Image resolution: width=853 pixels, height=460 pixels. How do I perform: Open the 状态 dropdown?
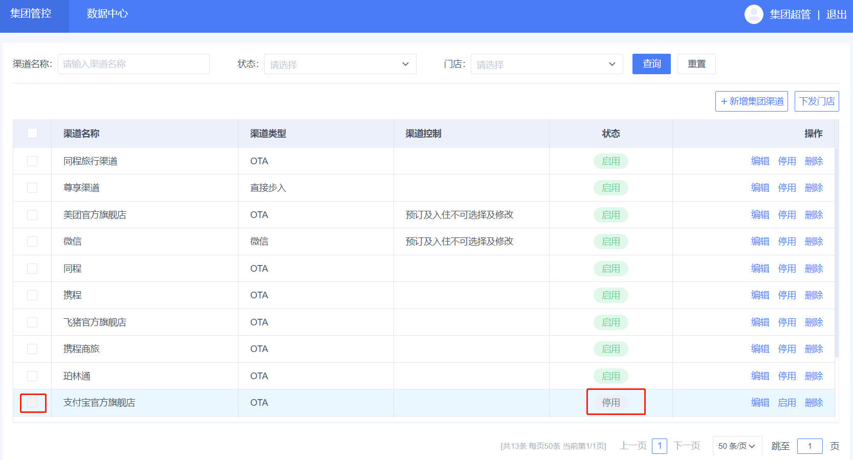(x=340, y=64)
